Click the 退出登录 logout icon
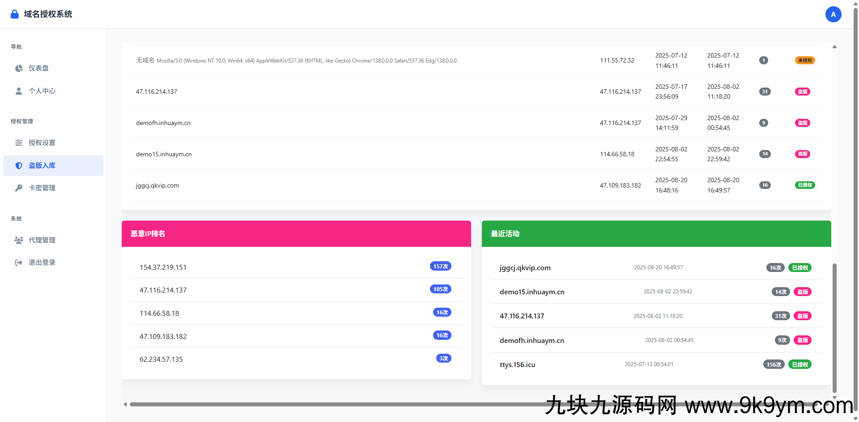The image size is (859, 422). (x=18, y=262)
